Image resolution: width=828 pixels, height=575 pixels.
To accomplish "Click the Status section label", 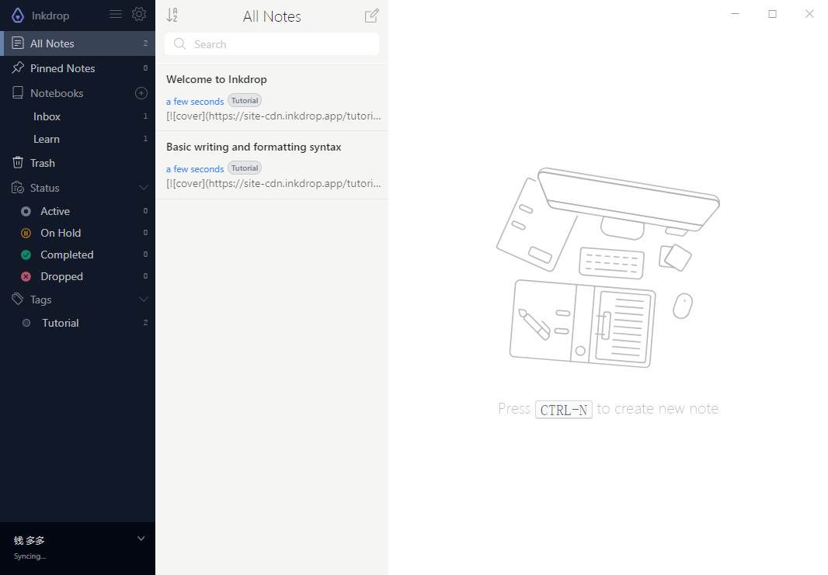I will [x=45, y=188].
